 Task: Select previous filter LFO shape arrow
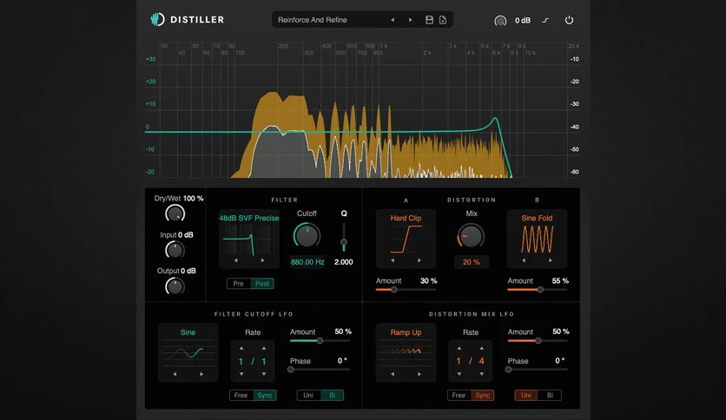coord(175,374)
